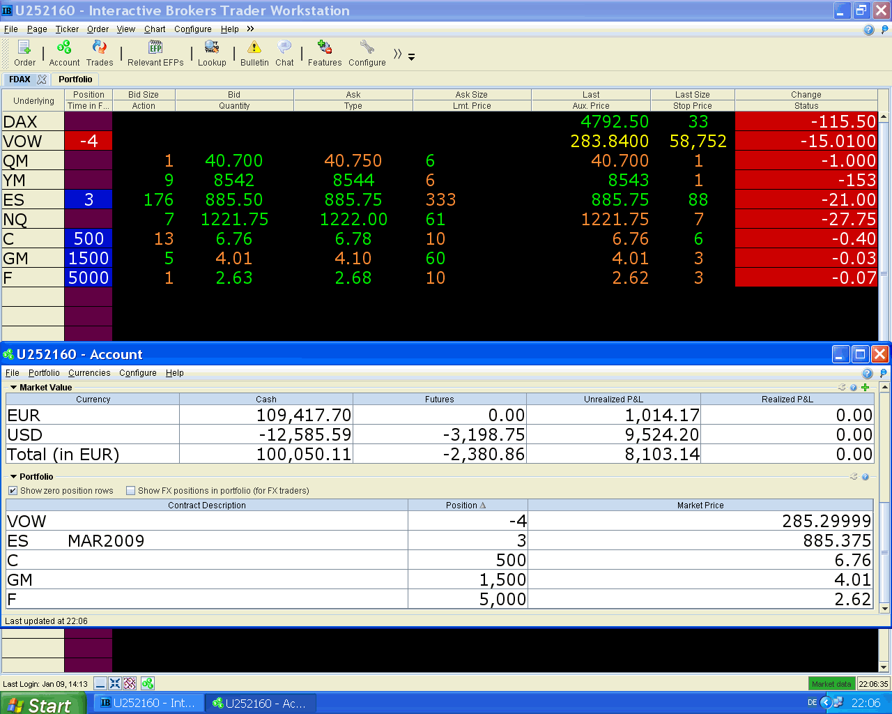892x714 pixels.
Task: Open the toolbar options dropdown arrow
Action: pyautogui.click(x=412, y=57)
